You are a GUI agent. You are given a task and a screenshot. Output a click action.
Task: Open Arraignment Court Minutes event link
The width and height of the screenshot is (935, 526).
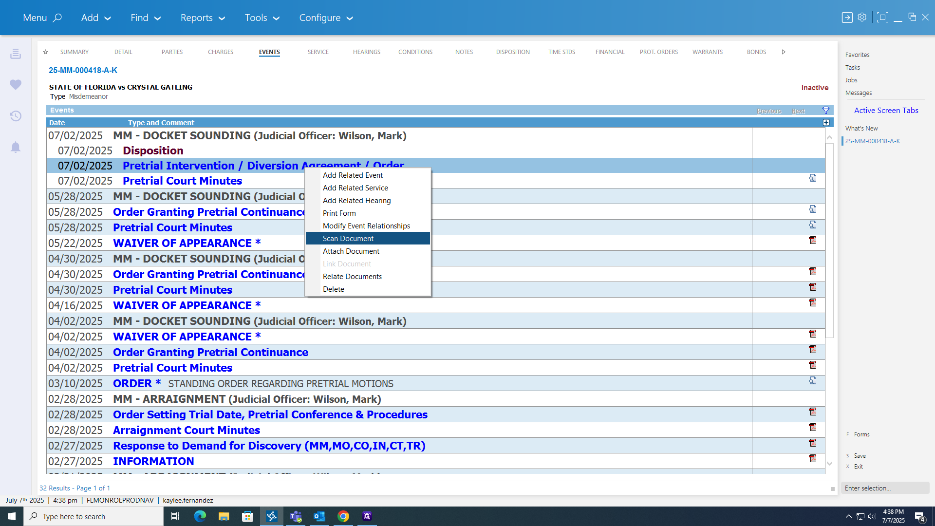tap(187, 430)
